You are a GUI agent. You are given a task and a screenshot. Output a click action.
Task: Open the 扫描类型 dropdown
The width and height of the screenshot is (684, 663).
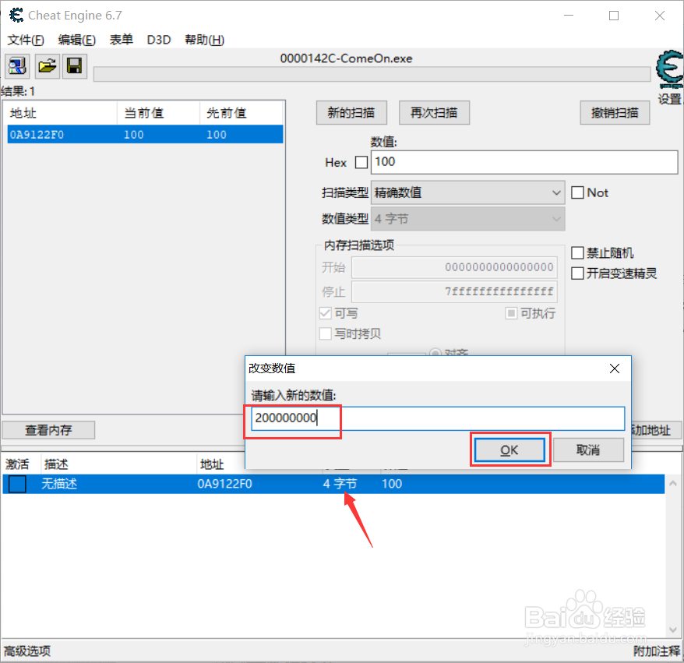[x=467, y=192]
